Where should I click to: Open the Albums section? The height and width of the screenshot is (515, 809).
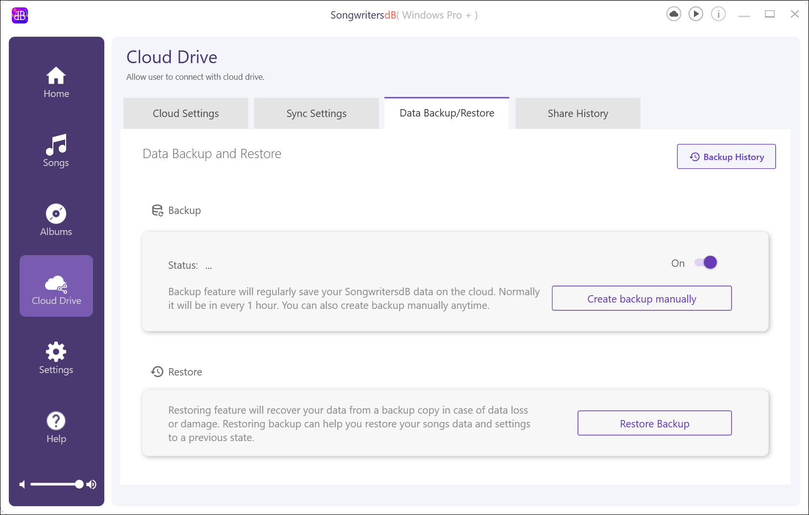[56, 220]
